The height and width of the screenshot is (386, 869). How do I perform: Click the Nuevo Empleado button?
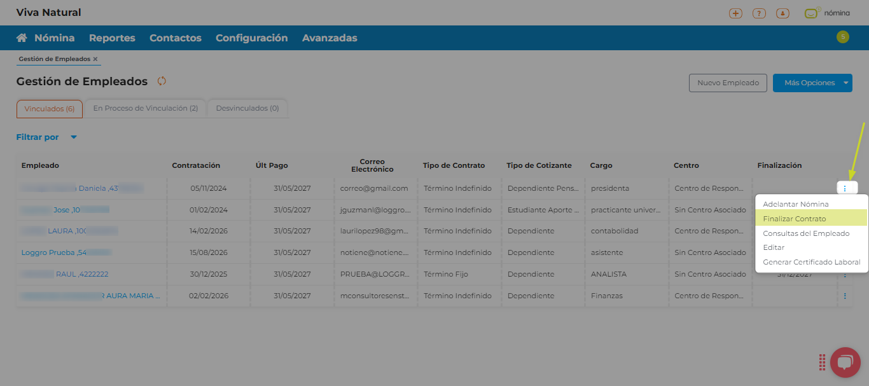(728, 83)
